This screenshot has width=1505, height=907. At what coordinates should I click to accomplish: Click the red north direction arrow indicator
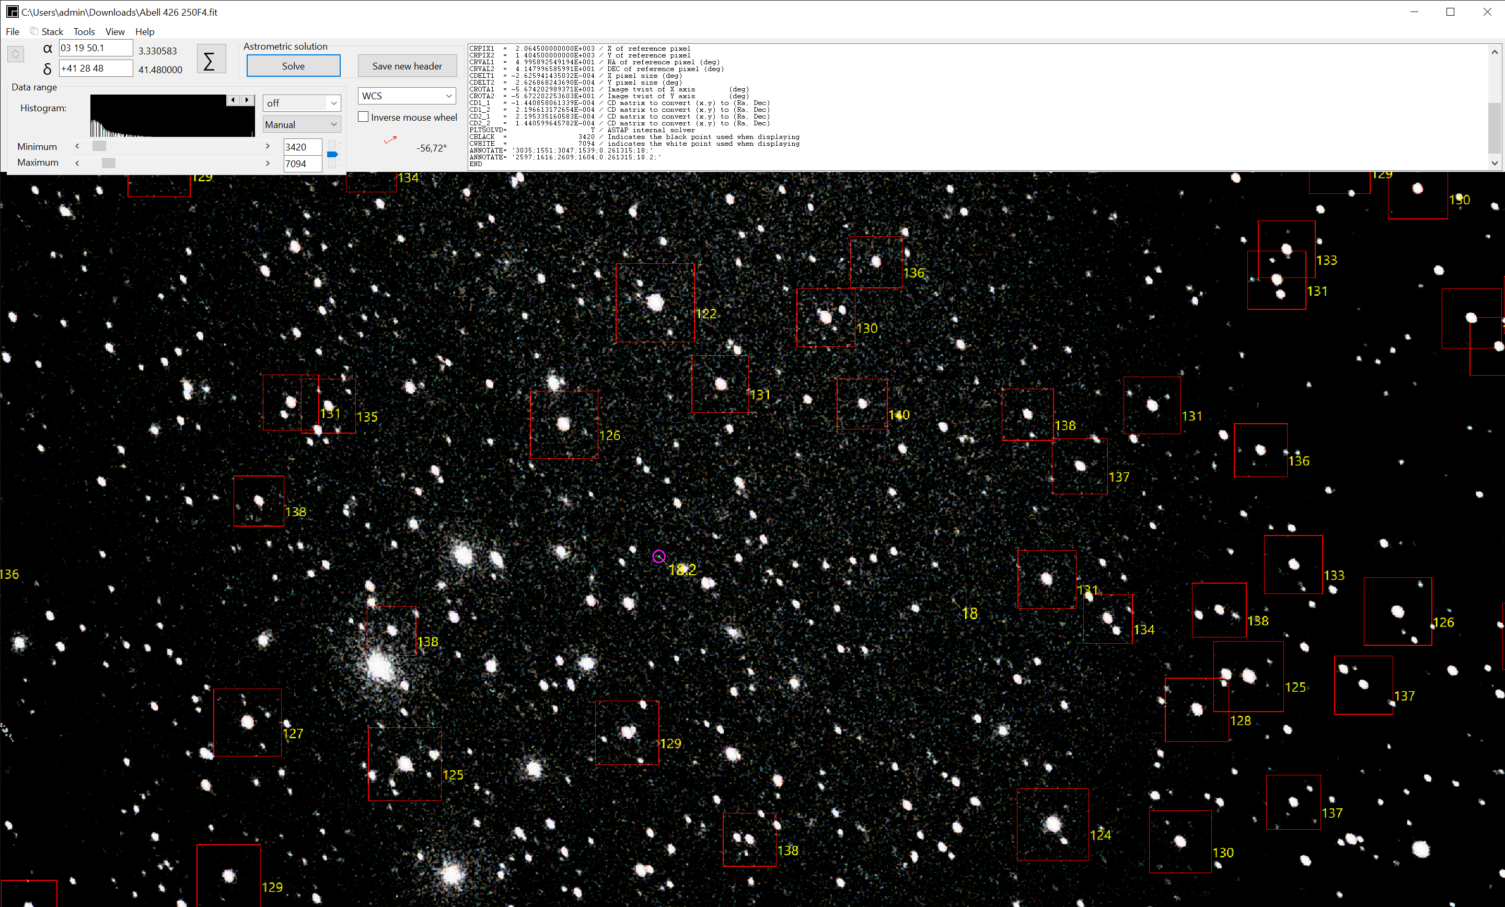click(x=390, y=141)
